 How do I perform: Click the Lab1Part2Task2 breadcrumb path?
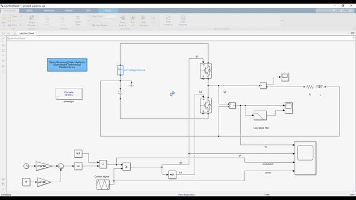click(x=17, y=38)
